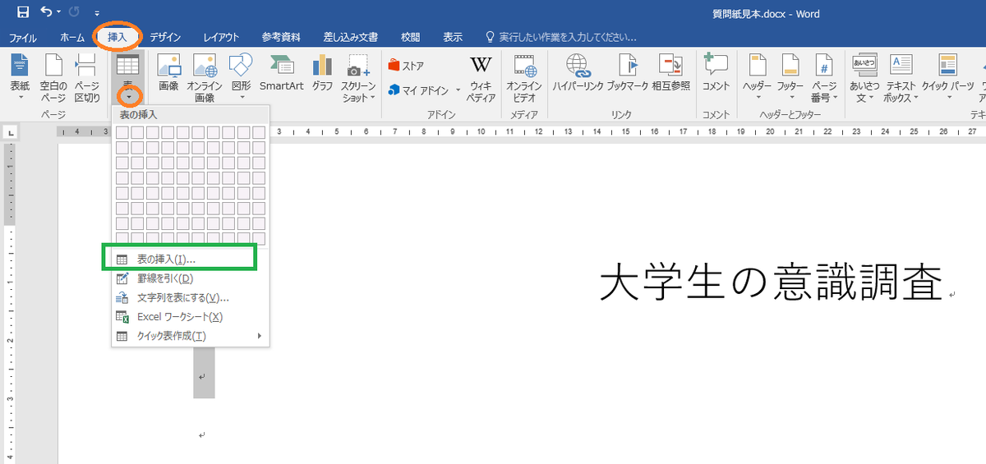
Task: Click the tab selector button left of the ruler
Action: [x=9, y=131]
